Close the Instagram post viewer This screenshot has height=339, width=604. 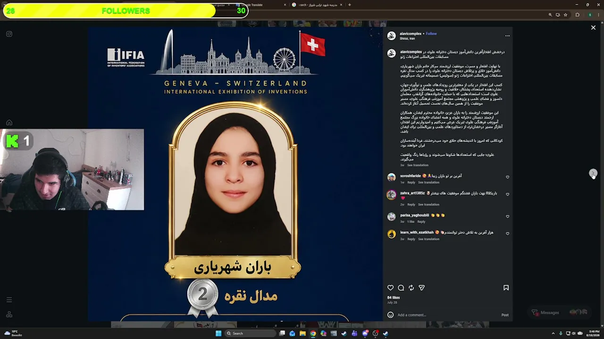(x=593, y=28)
